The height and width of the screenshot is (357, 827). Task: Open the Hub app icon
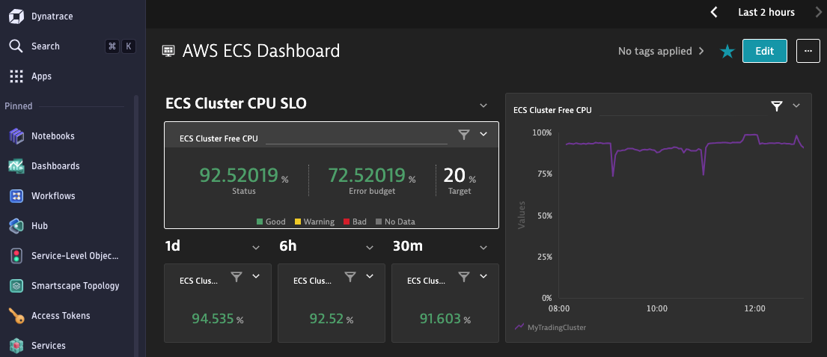click(16, 226)
